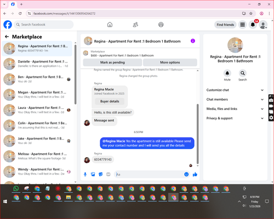Open the tab search dropdown arrow
The image size is (274, 219).
(4, 4)
